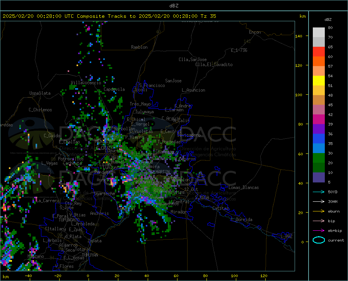The image size is (348, 281).
Task: Click the light blue 35 dBZ band
Action: pyautogui.click(x=319, y=148)
